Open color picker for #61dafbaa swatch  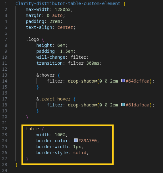point(123,105)
